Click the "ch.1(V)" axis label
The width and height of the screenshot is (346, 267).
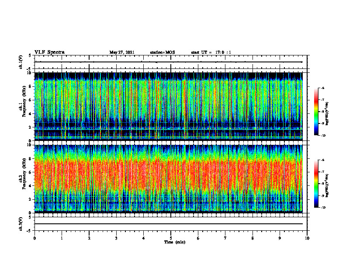(21, 62)
